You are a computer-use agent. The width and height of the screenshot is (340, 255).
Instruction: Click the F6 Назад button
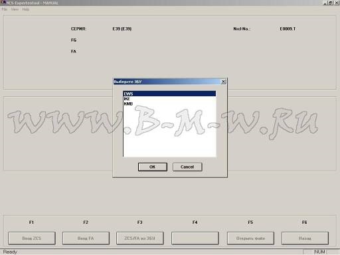[x=305, y=238]
